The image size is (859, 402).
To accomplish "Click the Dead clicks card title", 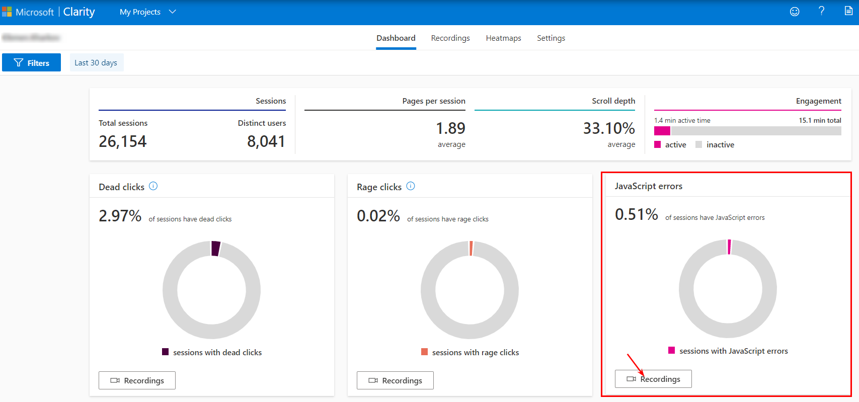I will (x=121, y=187).
